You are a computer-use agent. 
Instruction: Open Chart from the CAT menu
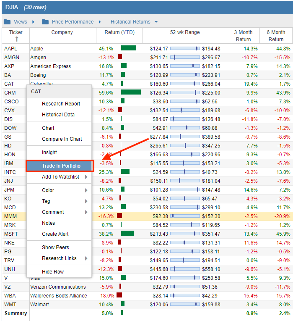[x=59, y=128]
